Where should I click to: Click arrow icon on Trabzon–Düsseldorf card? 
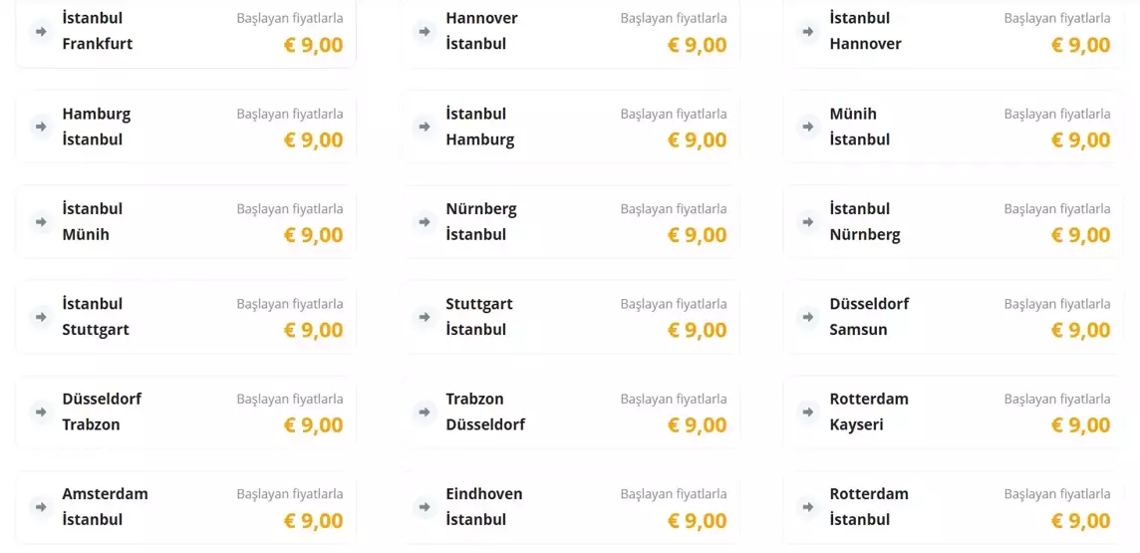(x=425, y=412)
